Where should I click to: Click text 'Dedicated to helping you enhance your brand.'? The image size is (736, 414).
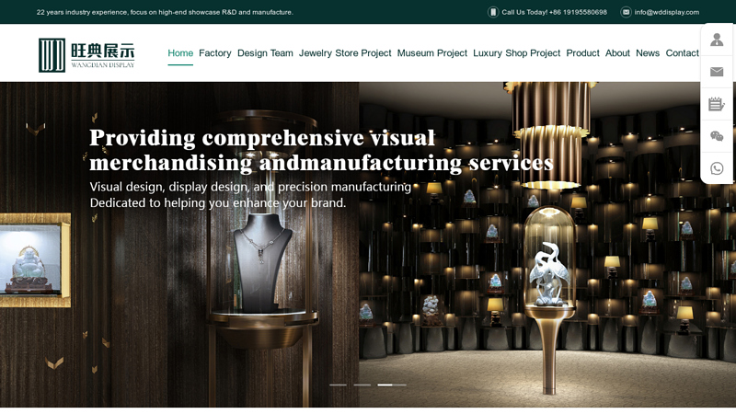(218, 202)
